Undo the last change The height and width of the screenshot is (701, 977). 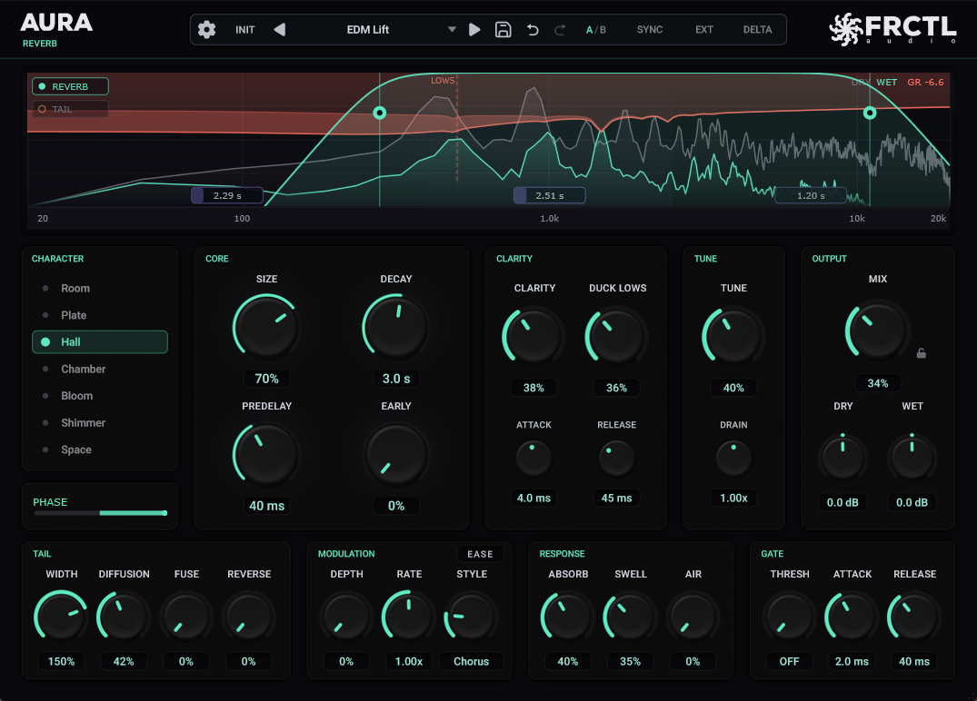coord(532,29)
